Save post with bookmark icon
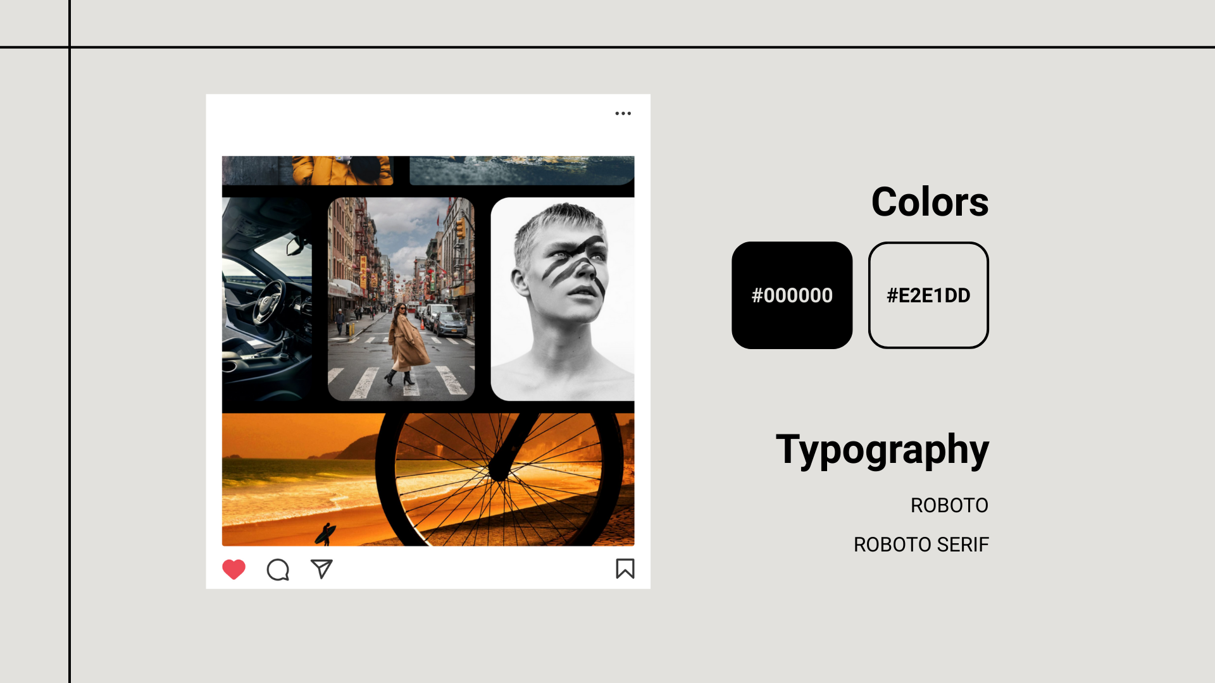 coord(625,569)
